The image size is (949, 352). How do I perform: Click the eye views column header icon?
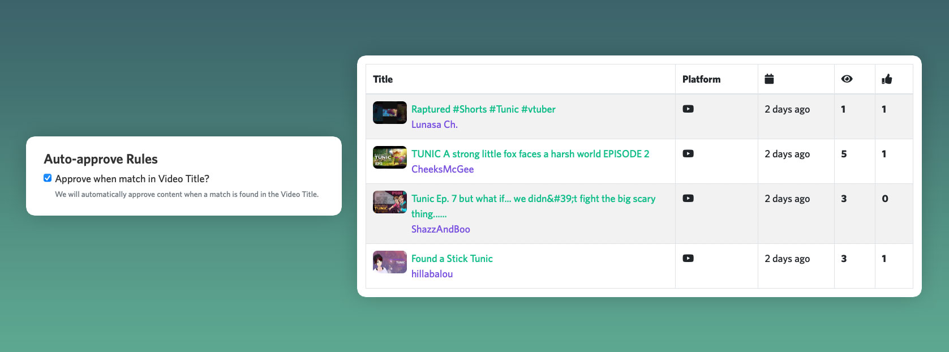coord(847,79)
